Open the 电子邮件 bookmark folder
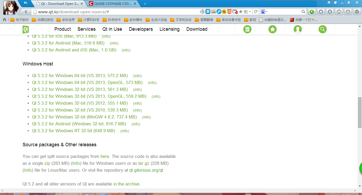Viewport: 362px width, 195px height. pyautogui.click(x=19, y=20)
